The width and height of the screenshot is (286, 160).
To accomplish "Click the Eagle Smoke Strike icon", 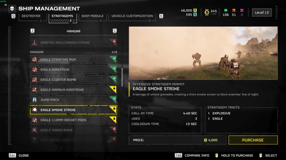I will (x=34, y=110).
